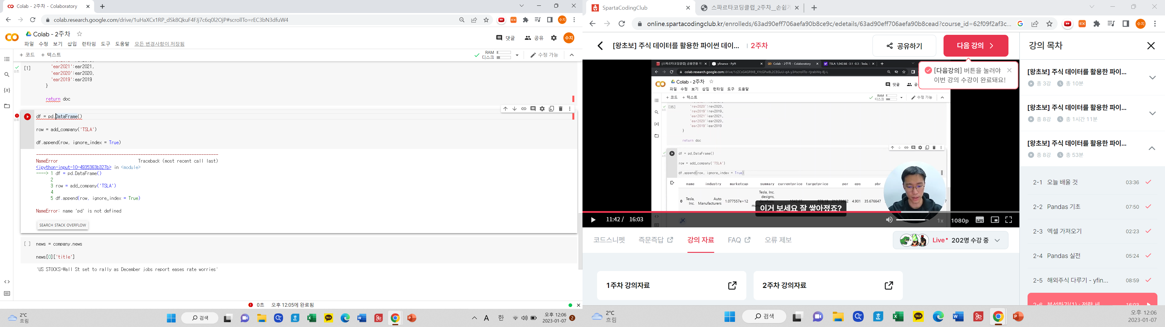Switch to 오류 제보 tab
1165x327 pixels.
pos(778,240)
